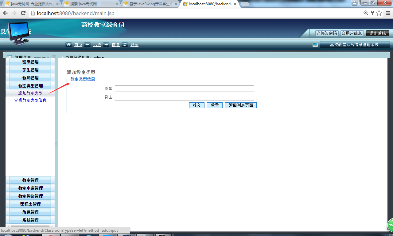Expand the 教室管理 menu section

30,180
